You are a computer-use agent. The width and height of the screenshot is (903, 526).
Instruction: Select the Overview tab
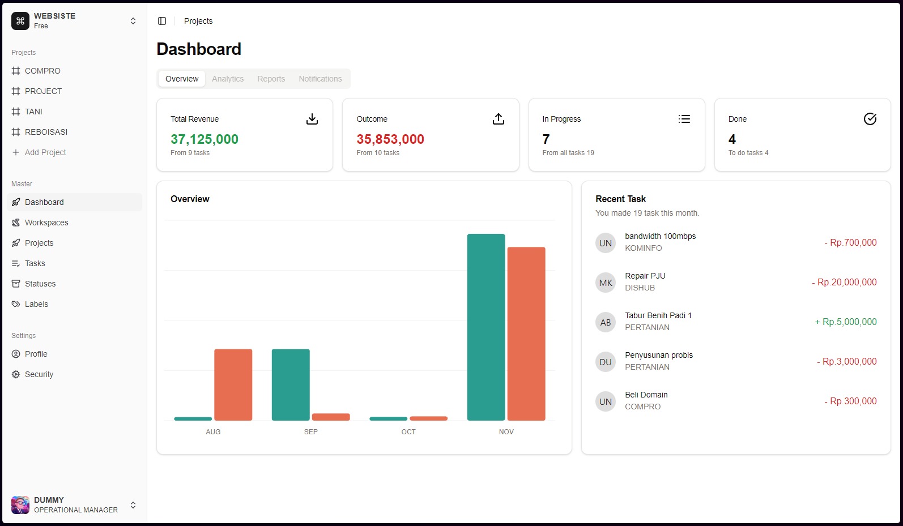pos(182,79)
